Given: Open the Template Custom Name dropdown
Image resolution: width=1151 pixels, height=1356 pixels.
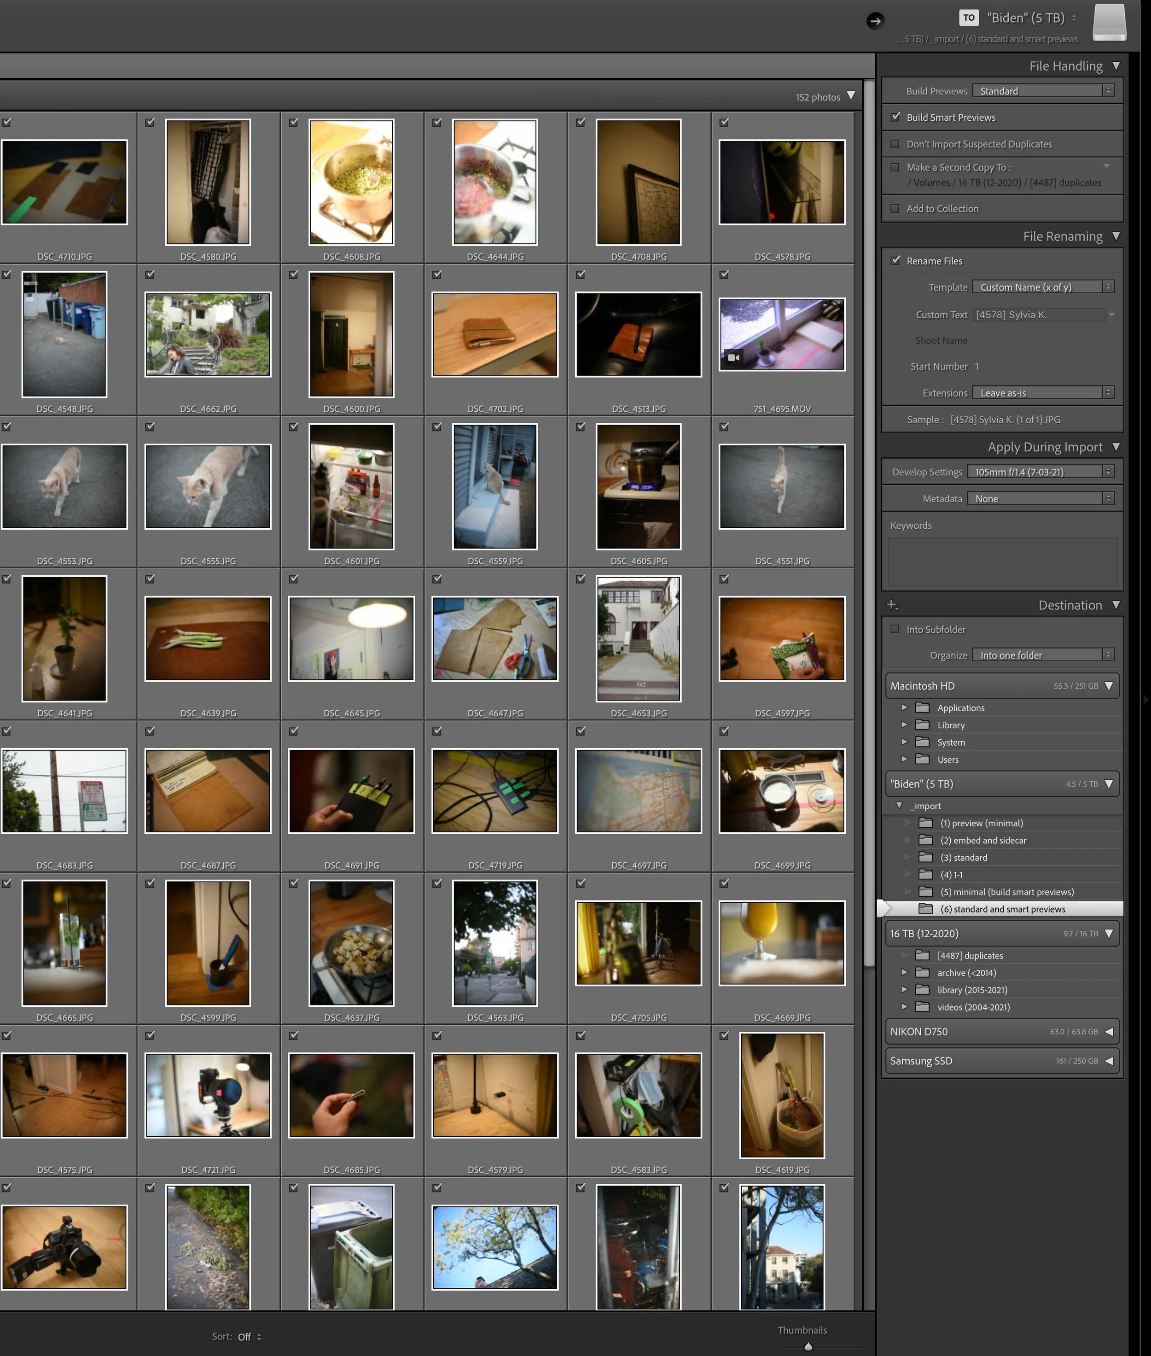Looking at the screenshot, I should coord(1042,286).
